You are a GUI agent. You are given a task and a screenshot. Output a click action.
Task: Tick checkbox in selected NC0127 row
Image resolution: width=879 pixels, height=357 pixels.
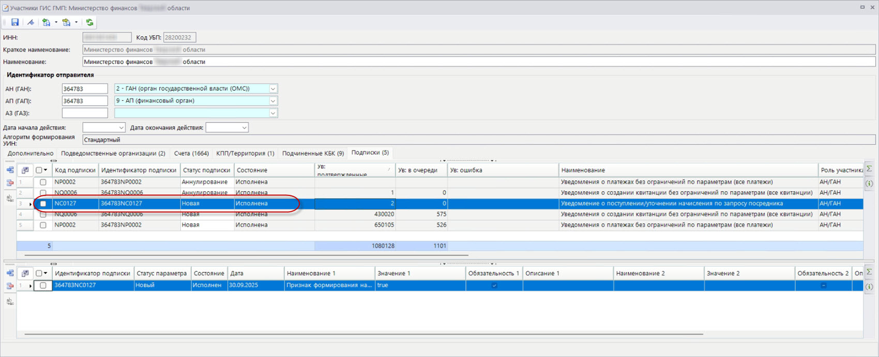(x=43, y=204)
